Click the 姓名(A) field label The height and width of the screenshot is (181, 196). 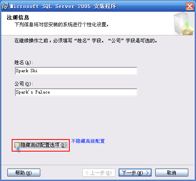24,62
